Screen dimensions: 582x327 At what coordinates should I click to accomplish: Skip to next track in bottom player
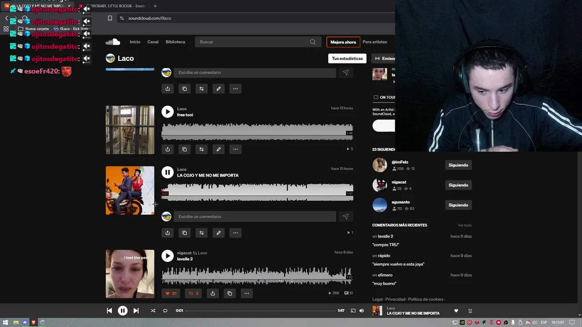coord(136,311)
